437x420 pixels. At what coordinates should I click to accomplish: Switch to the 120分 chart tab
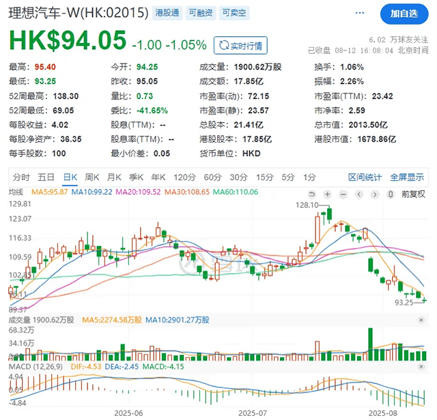184,177
